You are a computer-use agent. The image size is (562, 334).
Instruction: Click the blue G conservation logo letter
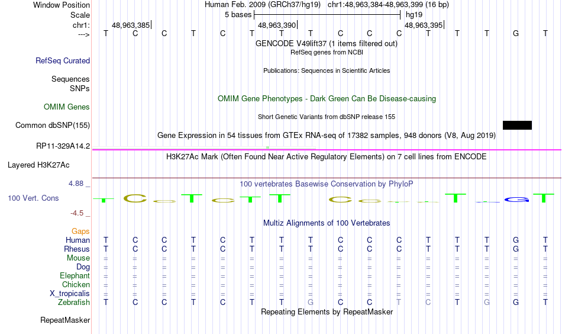516,200
